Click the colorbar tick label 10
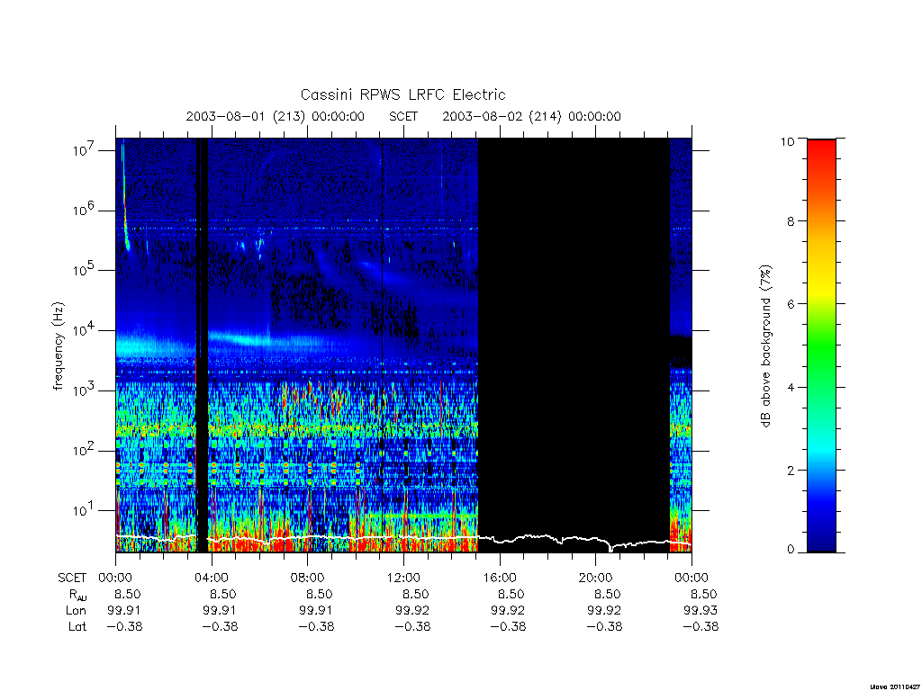 [787, 141]
